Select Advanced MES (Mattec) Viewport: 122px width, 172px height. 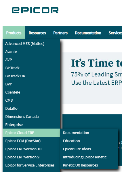tap(31, 43)
